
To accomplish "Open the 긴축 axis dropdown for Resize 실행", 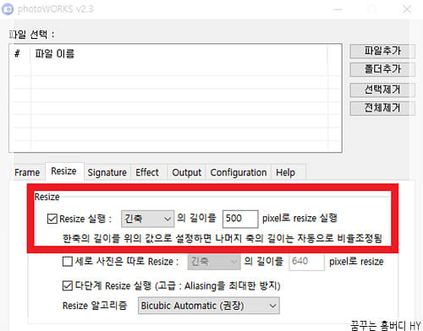I will coord(147,219).
